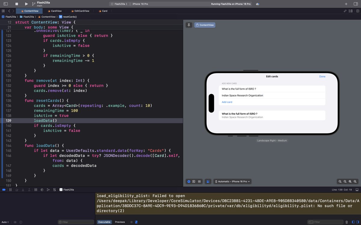
Task: Select the saved ISRO card row in preview
Action: click(x=272, y=115)
